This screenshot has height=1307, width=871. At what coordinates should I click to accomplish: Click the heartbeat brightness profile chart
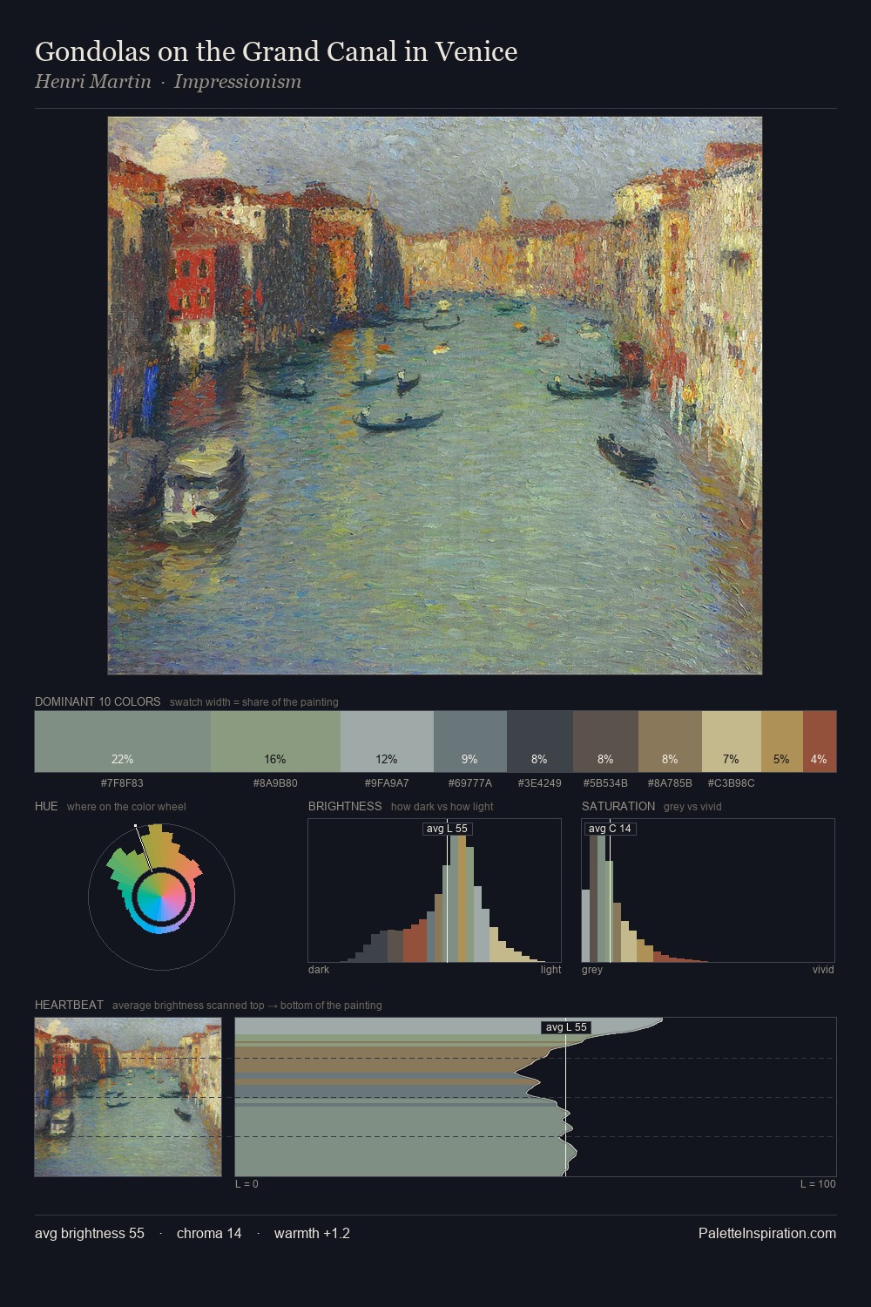tap(536, 1097)
